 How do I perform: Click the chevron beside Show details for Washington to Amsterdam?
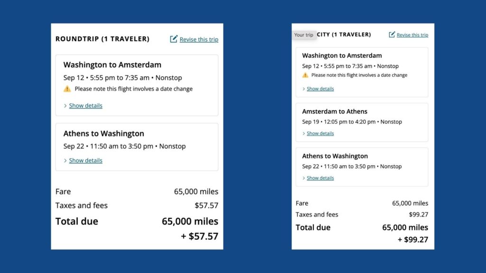65,106
